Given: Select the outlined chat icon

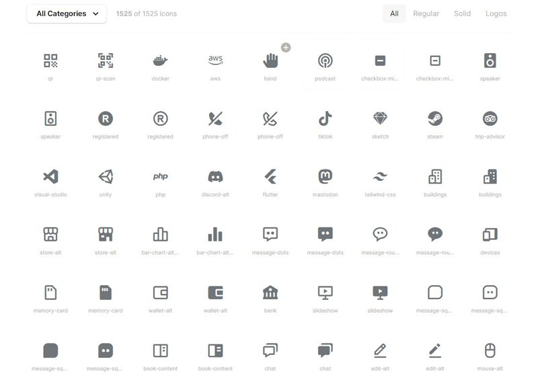Looking at the screenshot, I should (x=270, y=350).
